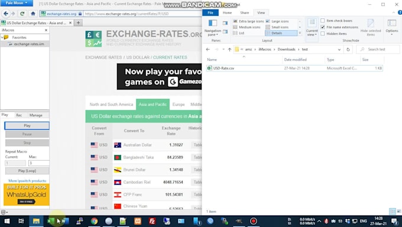Switch to large thumbnails view icon
402x227 pixels.
point(398,212)
